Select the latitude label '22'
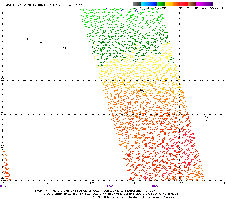 pyautogui.click(x=2, y=147)
